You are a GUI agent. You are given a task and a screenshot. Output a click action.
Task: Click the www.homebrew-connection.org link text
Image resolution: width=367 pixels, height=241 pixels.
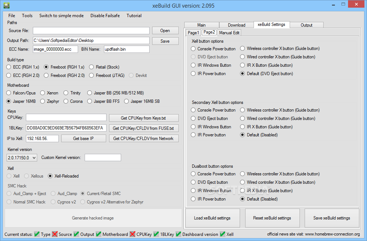pyautogui.click(x=332, y=234)
